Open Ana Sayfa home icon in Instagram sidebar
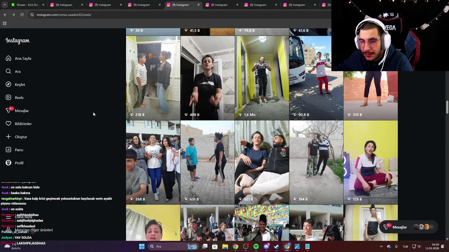 click(x=8, y=58)
